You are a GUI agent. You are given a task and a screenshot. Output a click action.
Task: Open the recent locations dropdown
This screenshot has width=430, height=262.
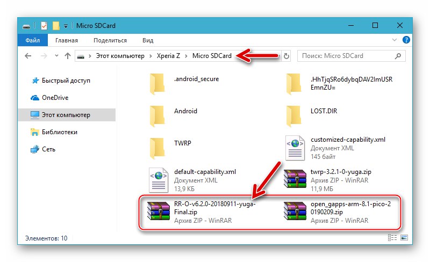[56, 56]
